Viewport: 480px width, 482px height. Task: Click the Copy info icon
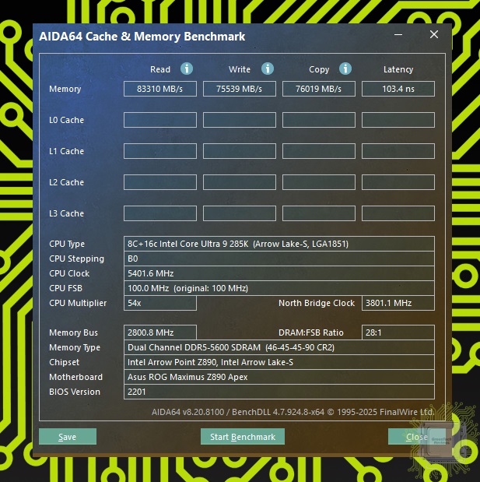[x=345, y=69]
